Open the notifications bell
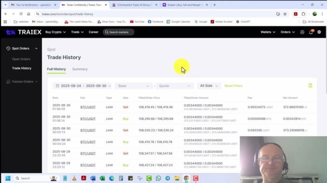Image resolution: width=327 pixels, height=183 pixels. (x=311, y=32)
